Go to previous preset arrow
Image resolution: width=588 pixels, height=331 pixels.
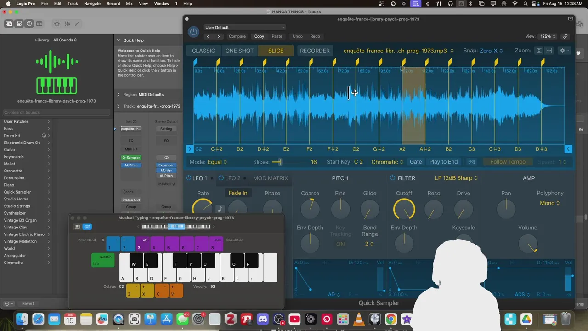pos(208,36)
